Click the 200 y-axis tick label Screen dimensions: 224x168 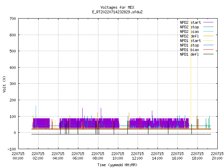click(13, 100)
